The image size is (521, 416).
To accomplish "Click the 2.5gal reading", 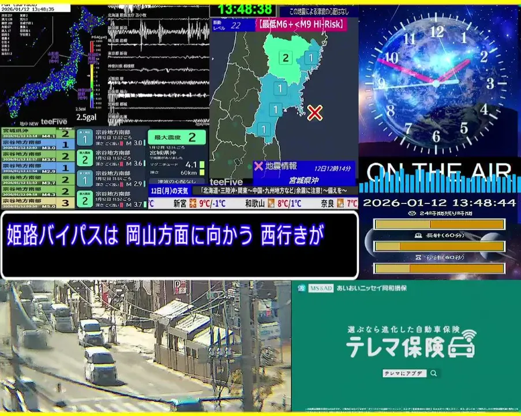I will 87,117.
